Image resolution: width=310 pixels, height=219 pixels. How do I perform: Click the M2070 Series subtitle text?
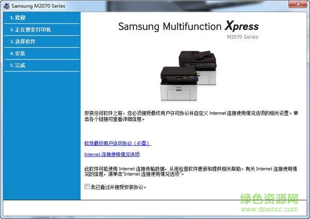point(242,37)
